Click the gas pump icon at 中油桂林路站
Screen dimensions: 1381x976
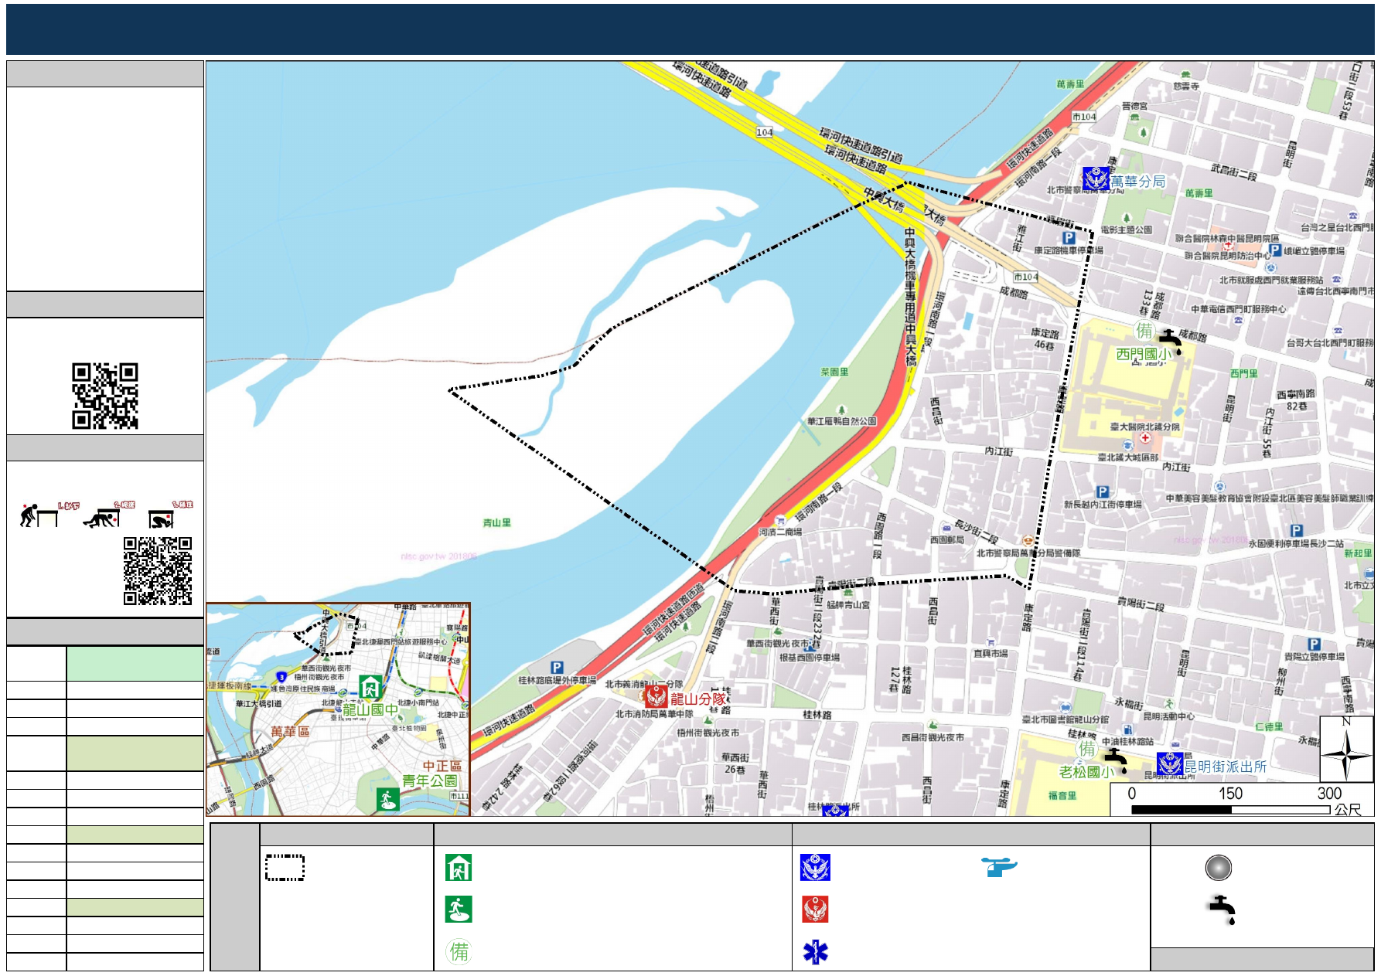1127,729
